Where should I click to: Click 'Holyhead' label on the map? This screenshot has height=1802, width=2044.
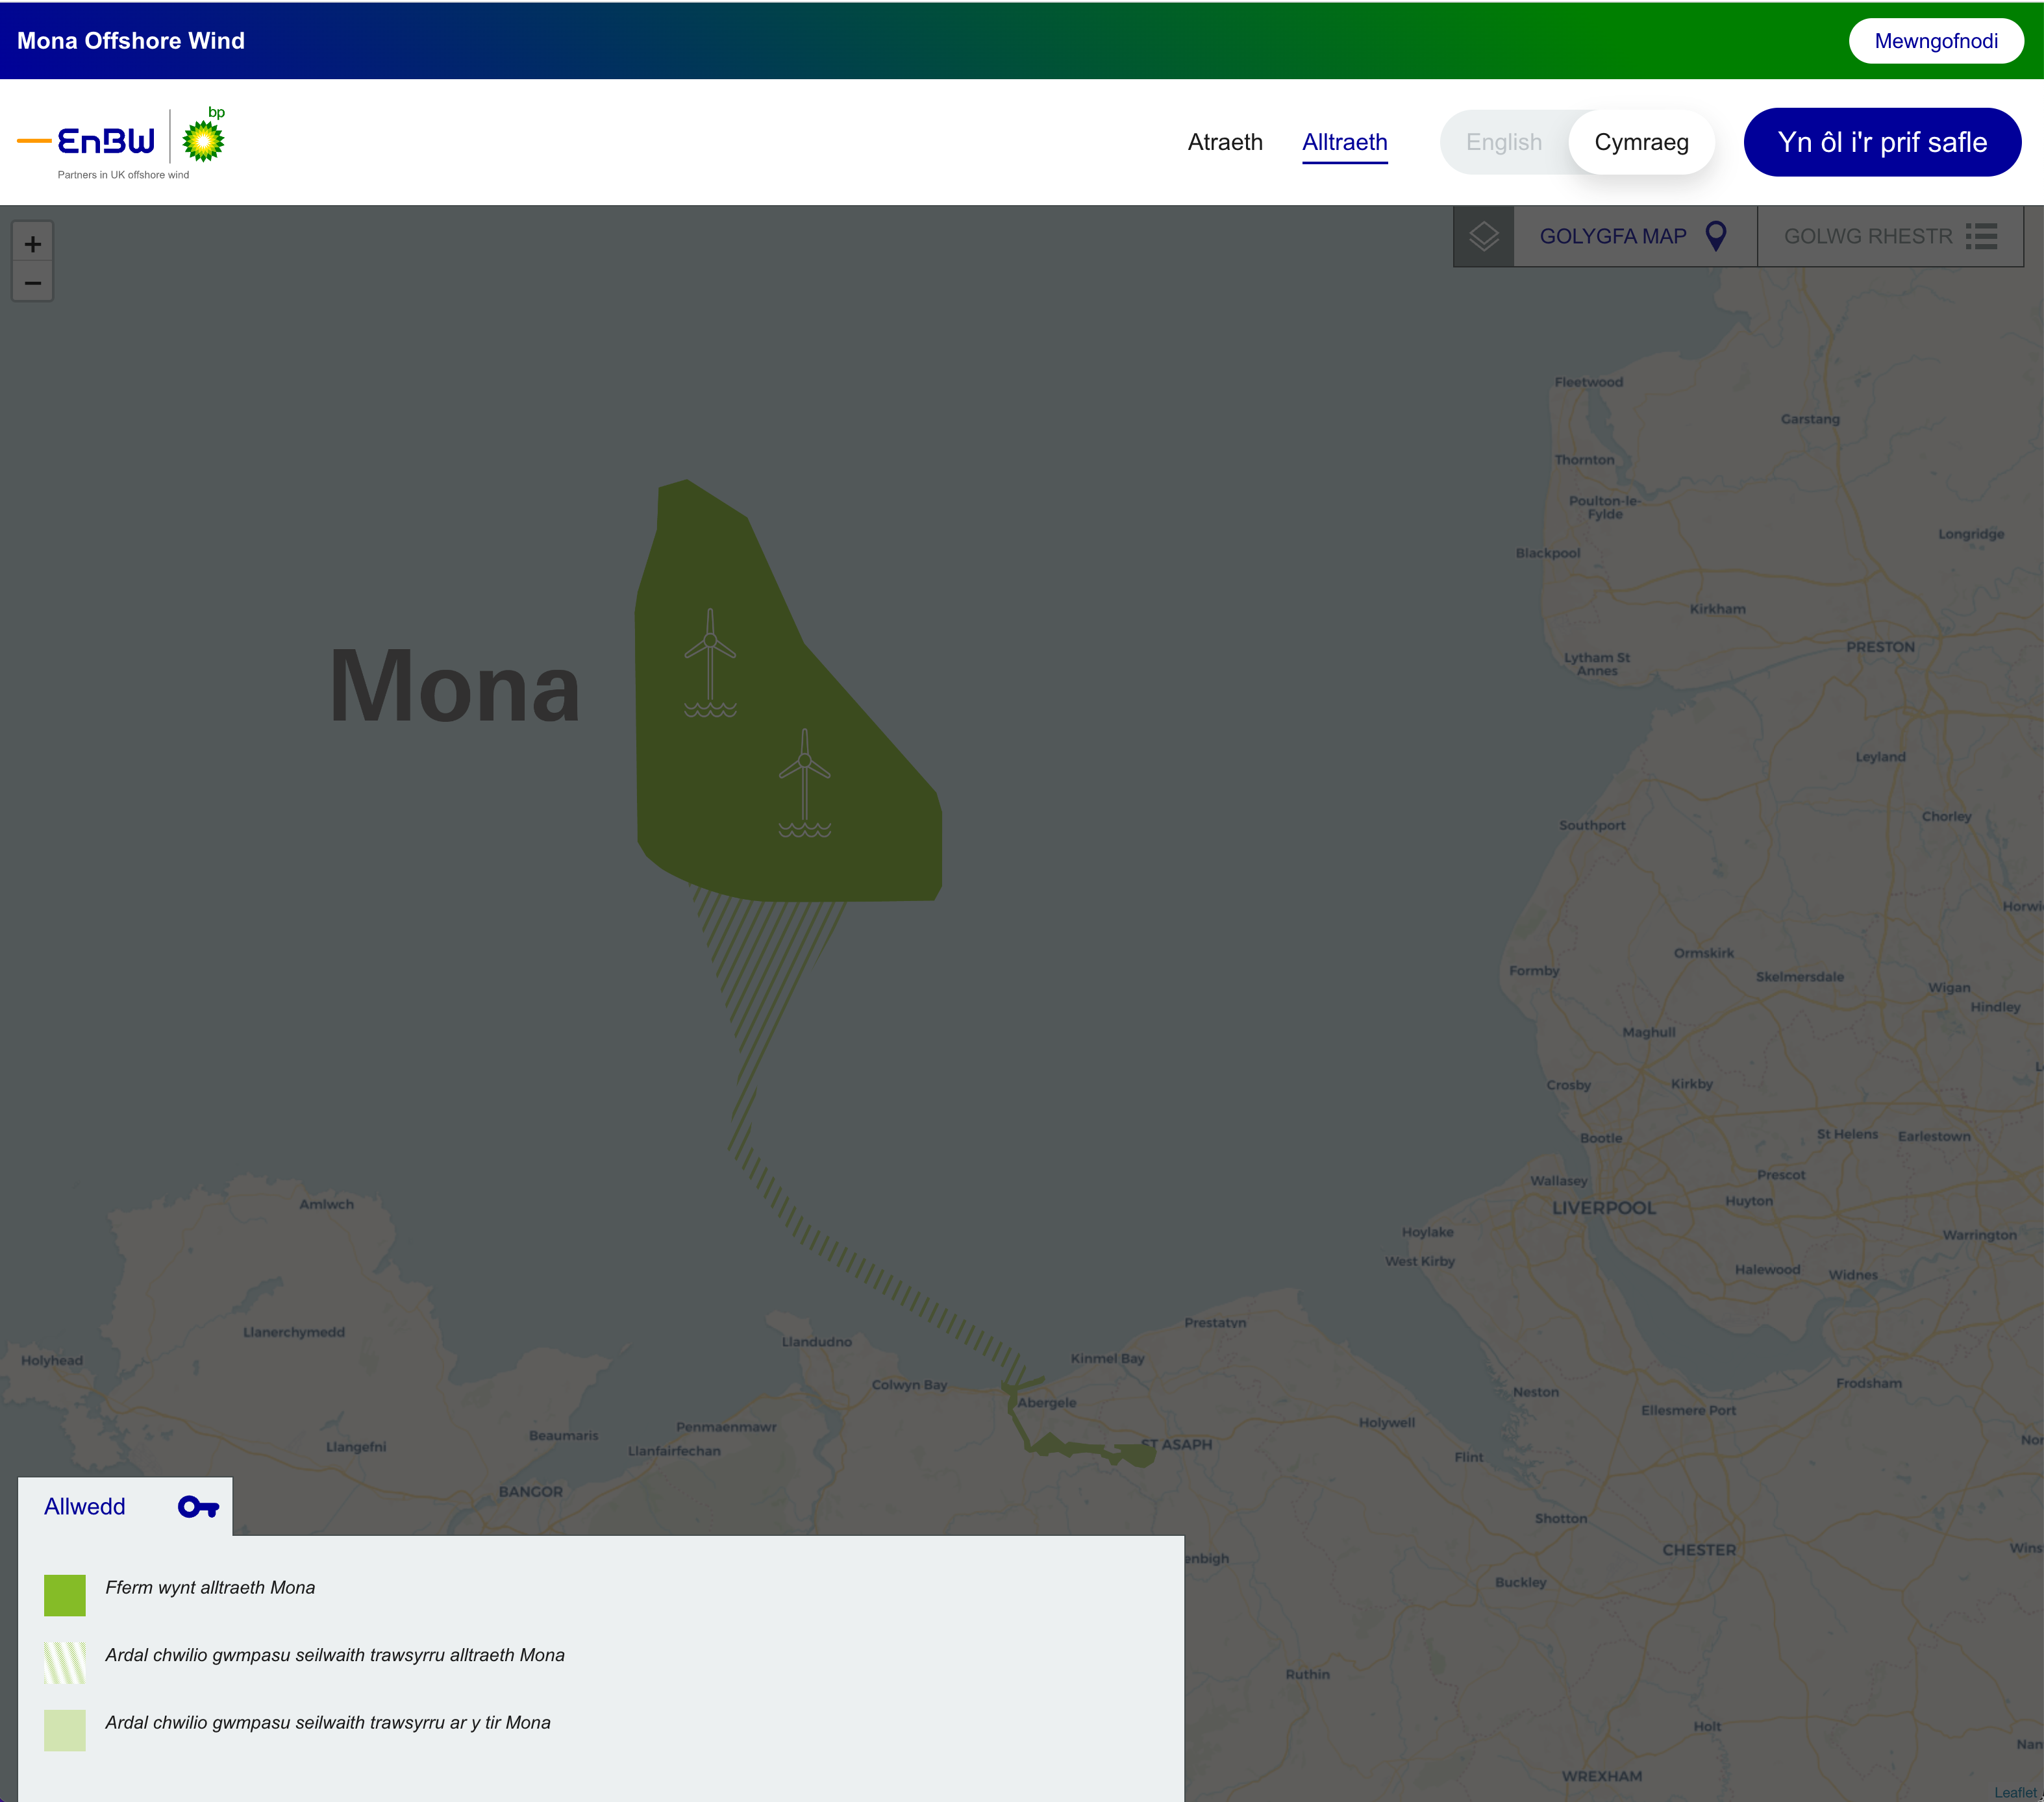click(x=52, y=1360)
